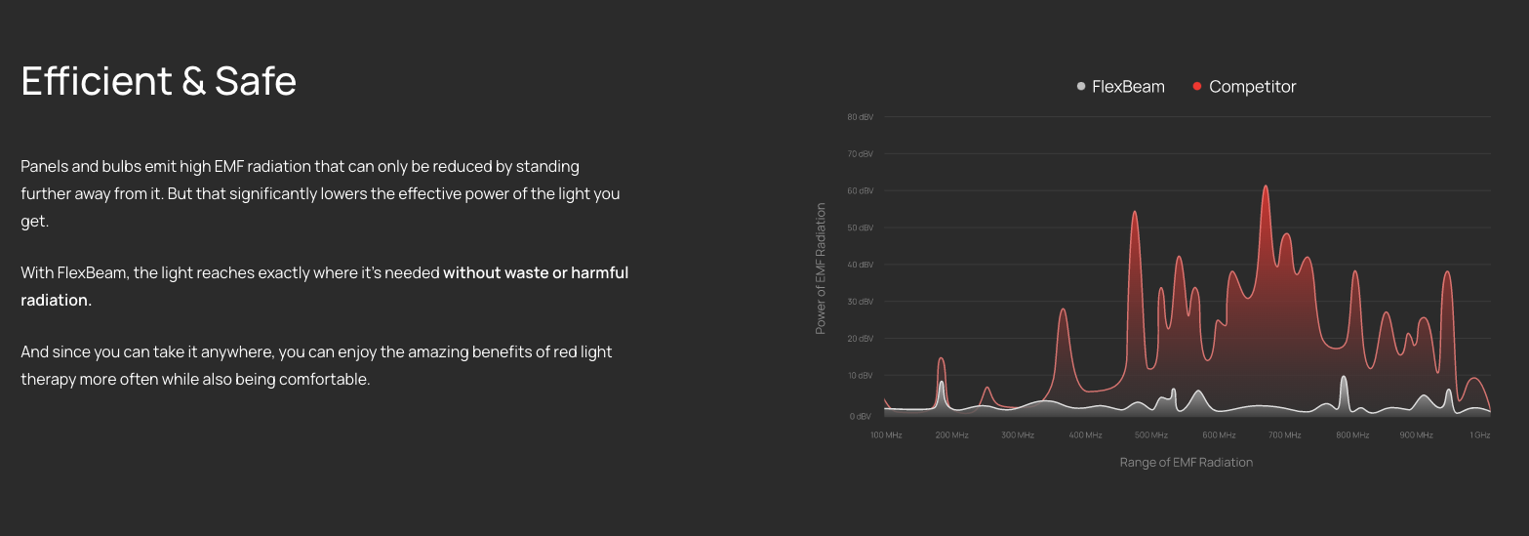Click the "Range of EMF Radiation" axis title
Screen dimensions: 1529x536
[1187, 463]
